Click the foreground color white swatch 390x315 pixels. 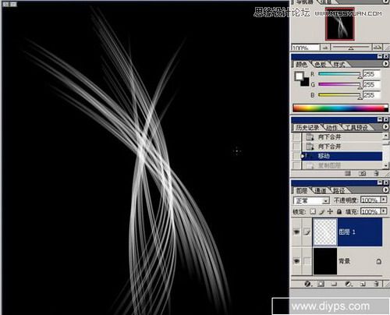299,76
